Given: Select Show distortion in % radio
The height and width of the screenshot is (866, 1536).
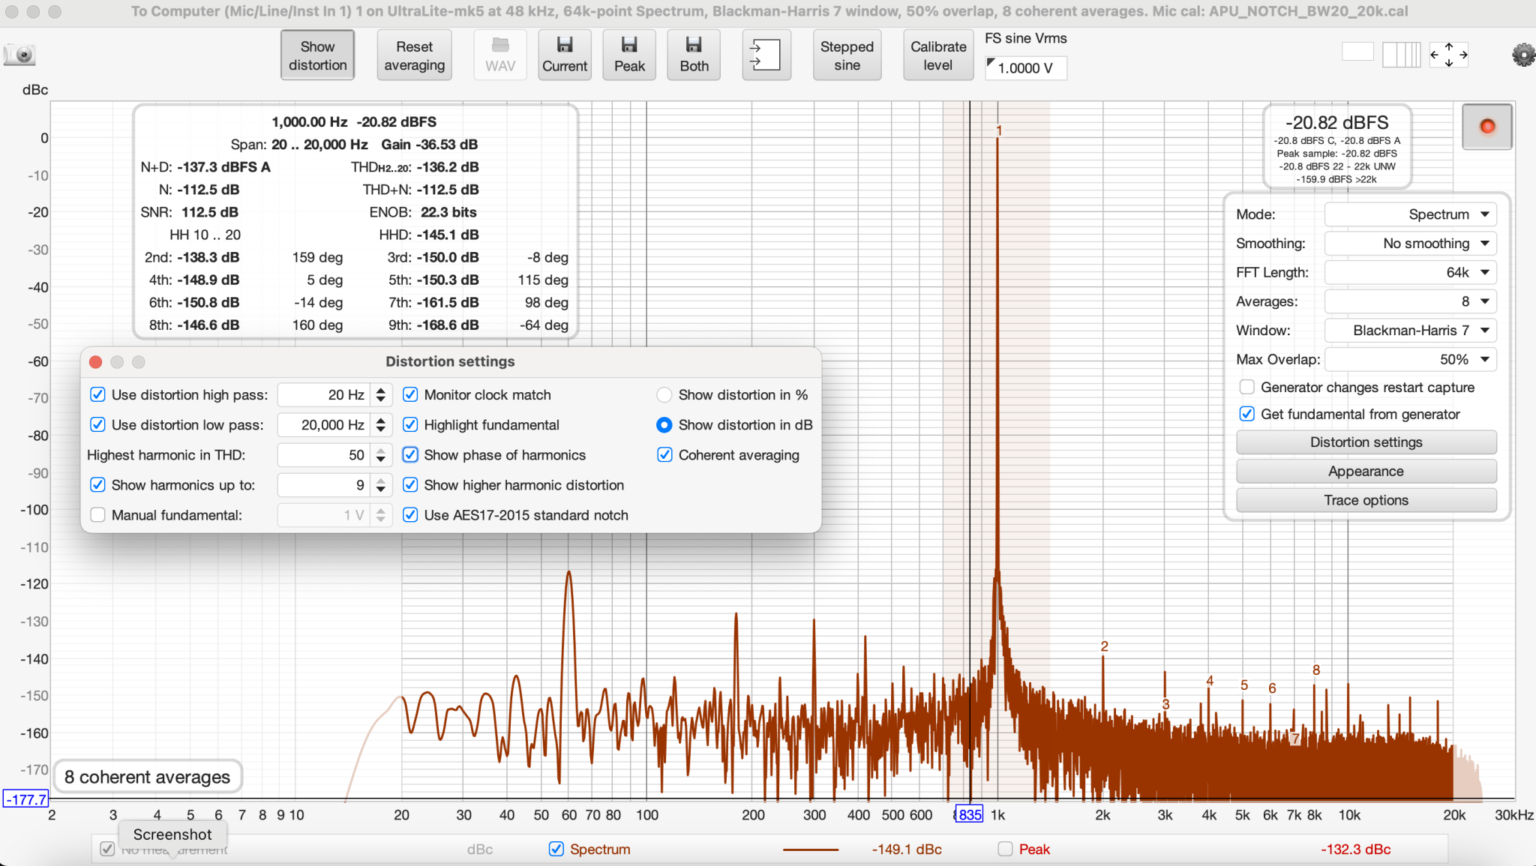Looking at the screenshot, I should point(664,395).
